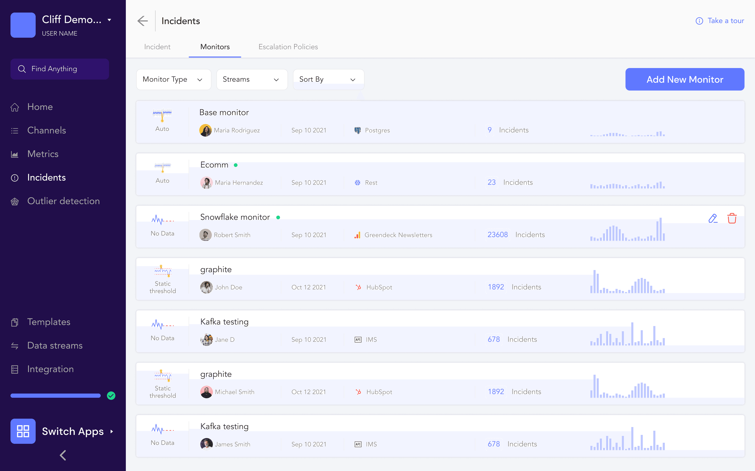Open the Templates sidebar item

[49, 322]
